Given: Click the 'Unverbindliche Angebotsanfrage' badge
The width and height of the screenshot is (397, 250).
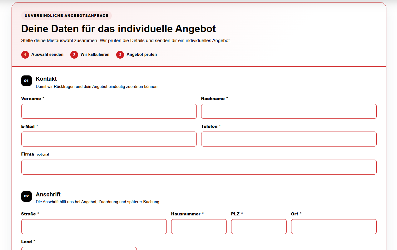Looking at the screenshot, I should (x=67, y=16).
